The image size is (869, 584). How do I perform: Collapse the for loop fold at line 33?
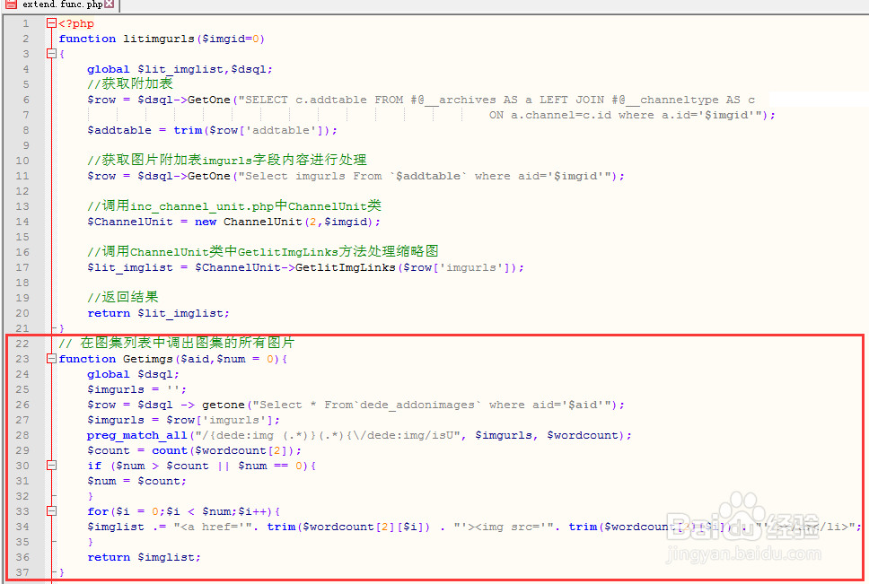pyautogui.click(x=51, y=511)
